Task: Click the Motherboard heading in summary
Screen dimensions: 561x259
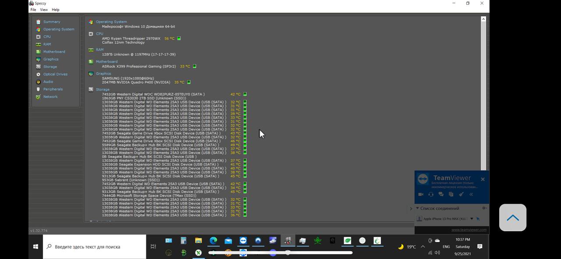Action: pos(107,61)
